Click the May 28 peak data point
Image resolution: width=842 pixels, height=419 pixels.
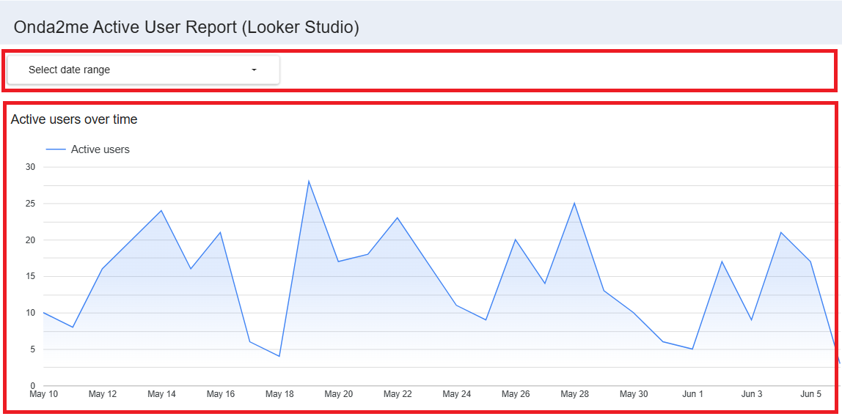pos(574,204)
